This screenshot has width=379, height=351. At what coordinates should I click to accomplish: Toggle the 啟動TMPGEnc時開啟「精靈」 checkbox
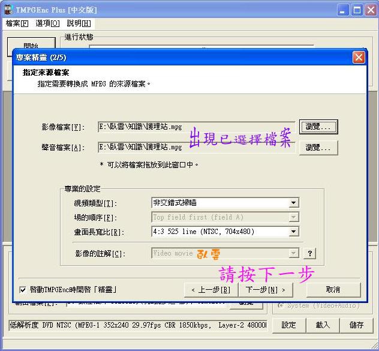click(x=23, y=290)
